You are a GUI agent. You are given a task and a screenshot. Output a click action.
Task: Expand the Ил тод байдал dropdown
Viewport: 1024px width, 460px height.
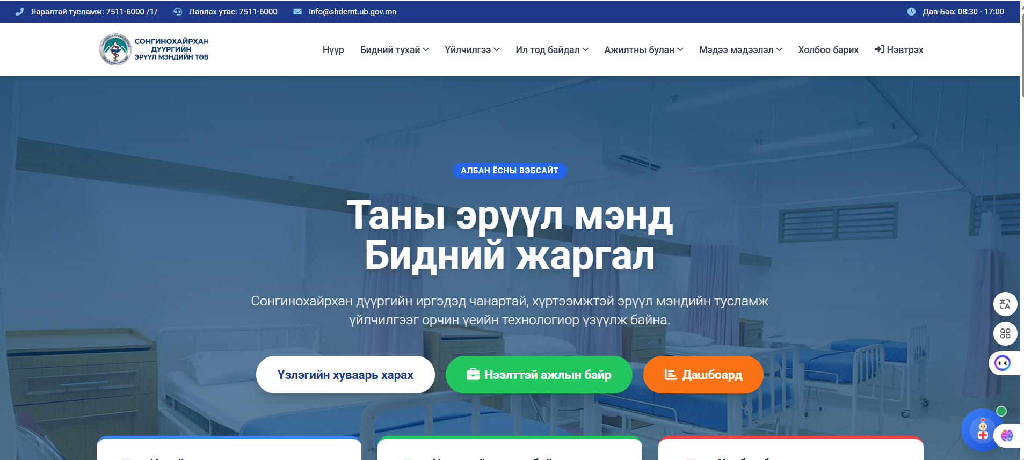point(552,49)
